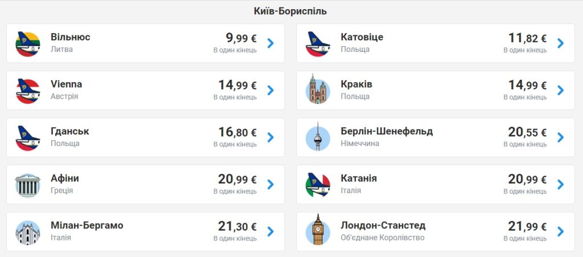Open the Берлін-Шенефельд destination link
Image resolution: width=583 pixels, height=257 pixels.
coord(387,132)
